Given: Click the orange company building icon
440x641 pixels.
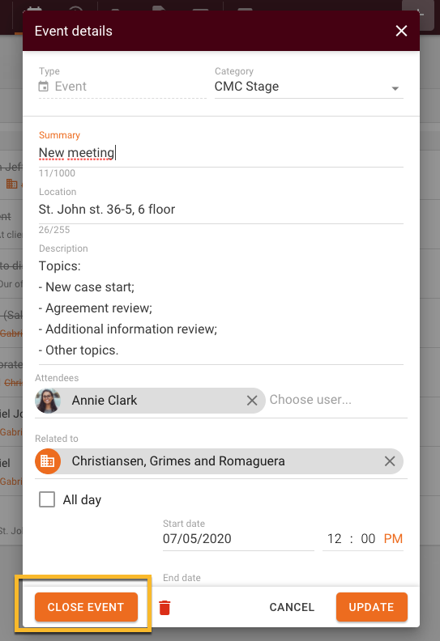Looking at the screenshot, I should [48, 461].
